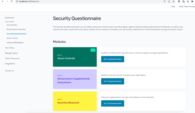Click the 'Qualify for Preferred Pricing' description text
Screen dimensions: 195x113
[x=135, y=53]
